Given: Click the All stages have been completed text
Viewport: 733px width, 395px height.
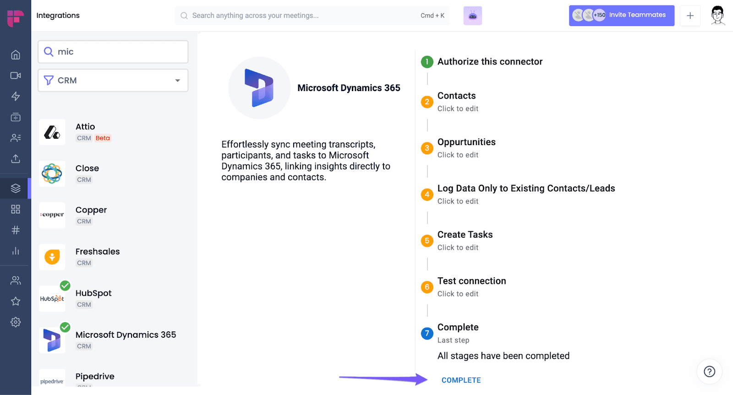Looking at the screenshot, I should tap(503, 356).
